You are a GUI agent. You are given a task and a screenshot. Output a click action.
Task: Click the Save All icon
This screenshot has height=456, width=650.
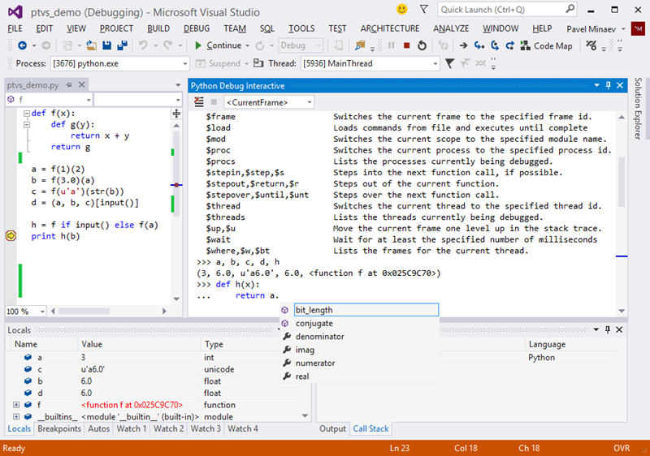[123, 45]
